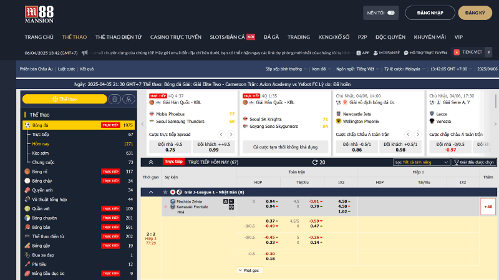The image size is (499, 280).
Task: Click the Võ thuật tổng hợp icon
Action: point(27,199)
